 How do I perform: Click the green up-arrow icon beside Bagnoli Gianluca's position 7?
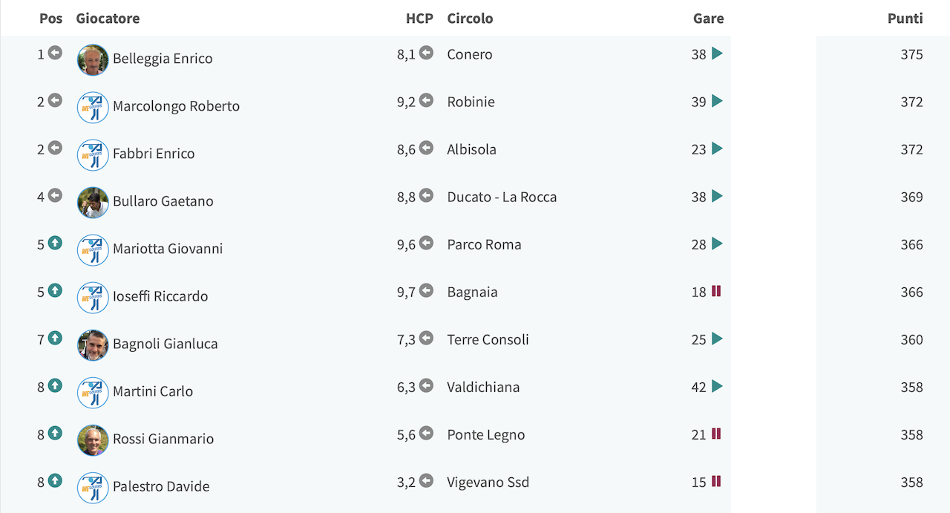pyautogui.click(x=55, y=338)
